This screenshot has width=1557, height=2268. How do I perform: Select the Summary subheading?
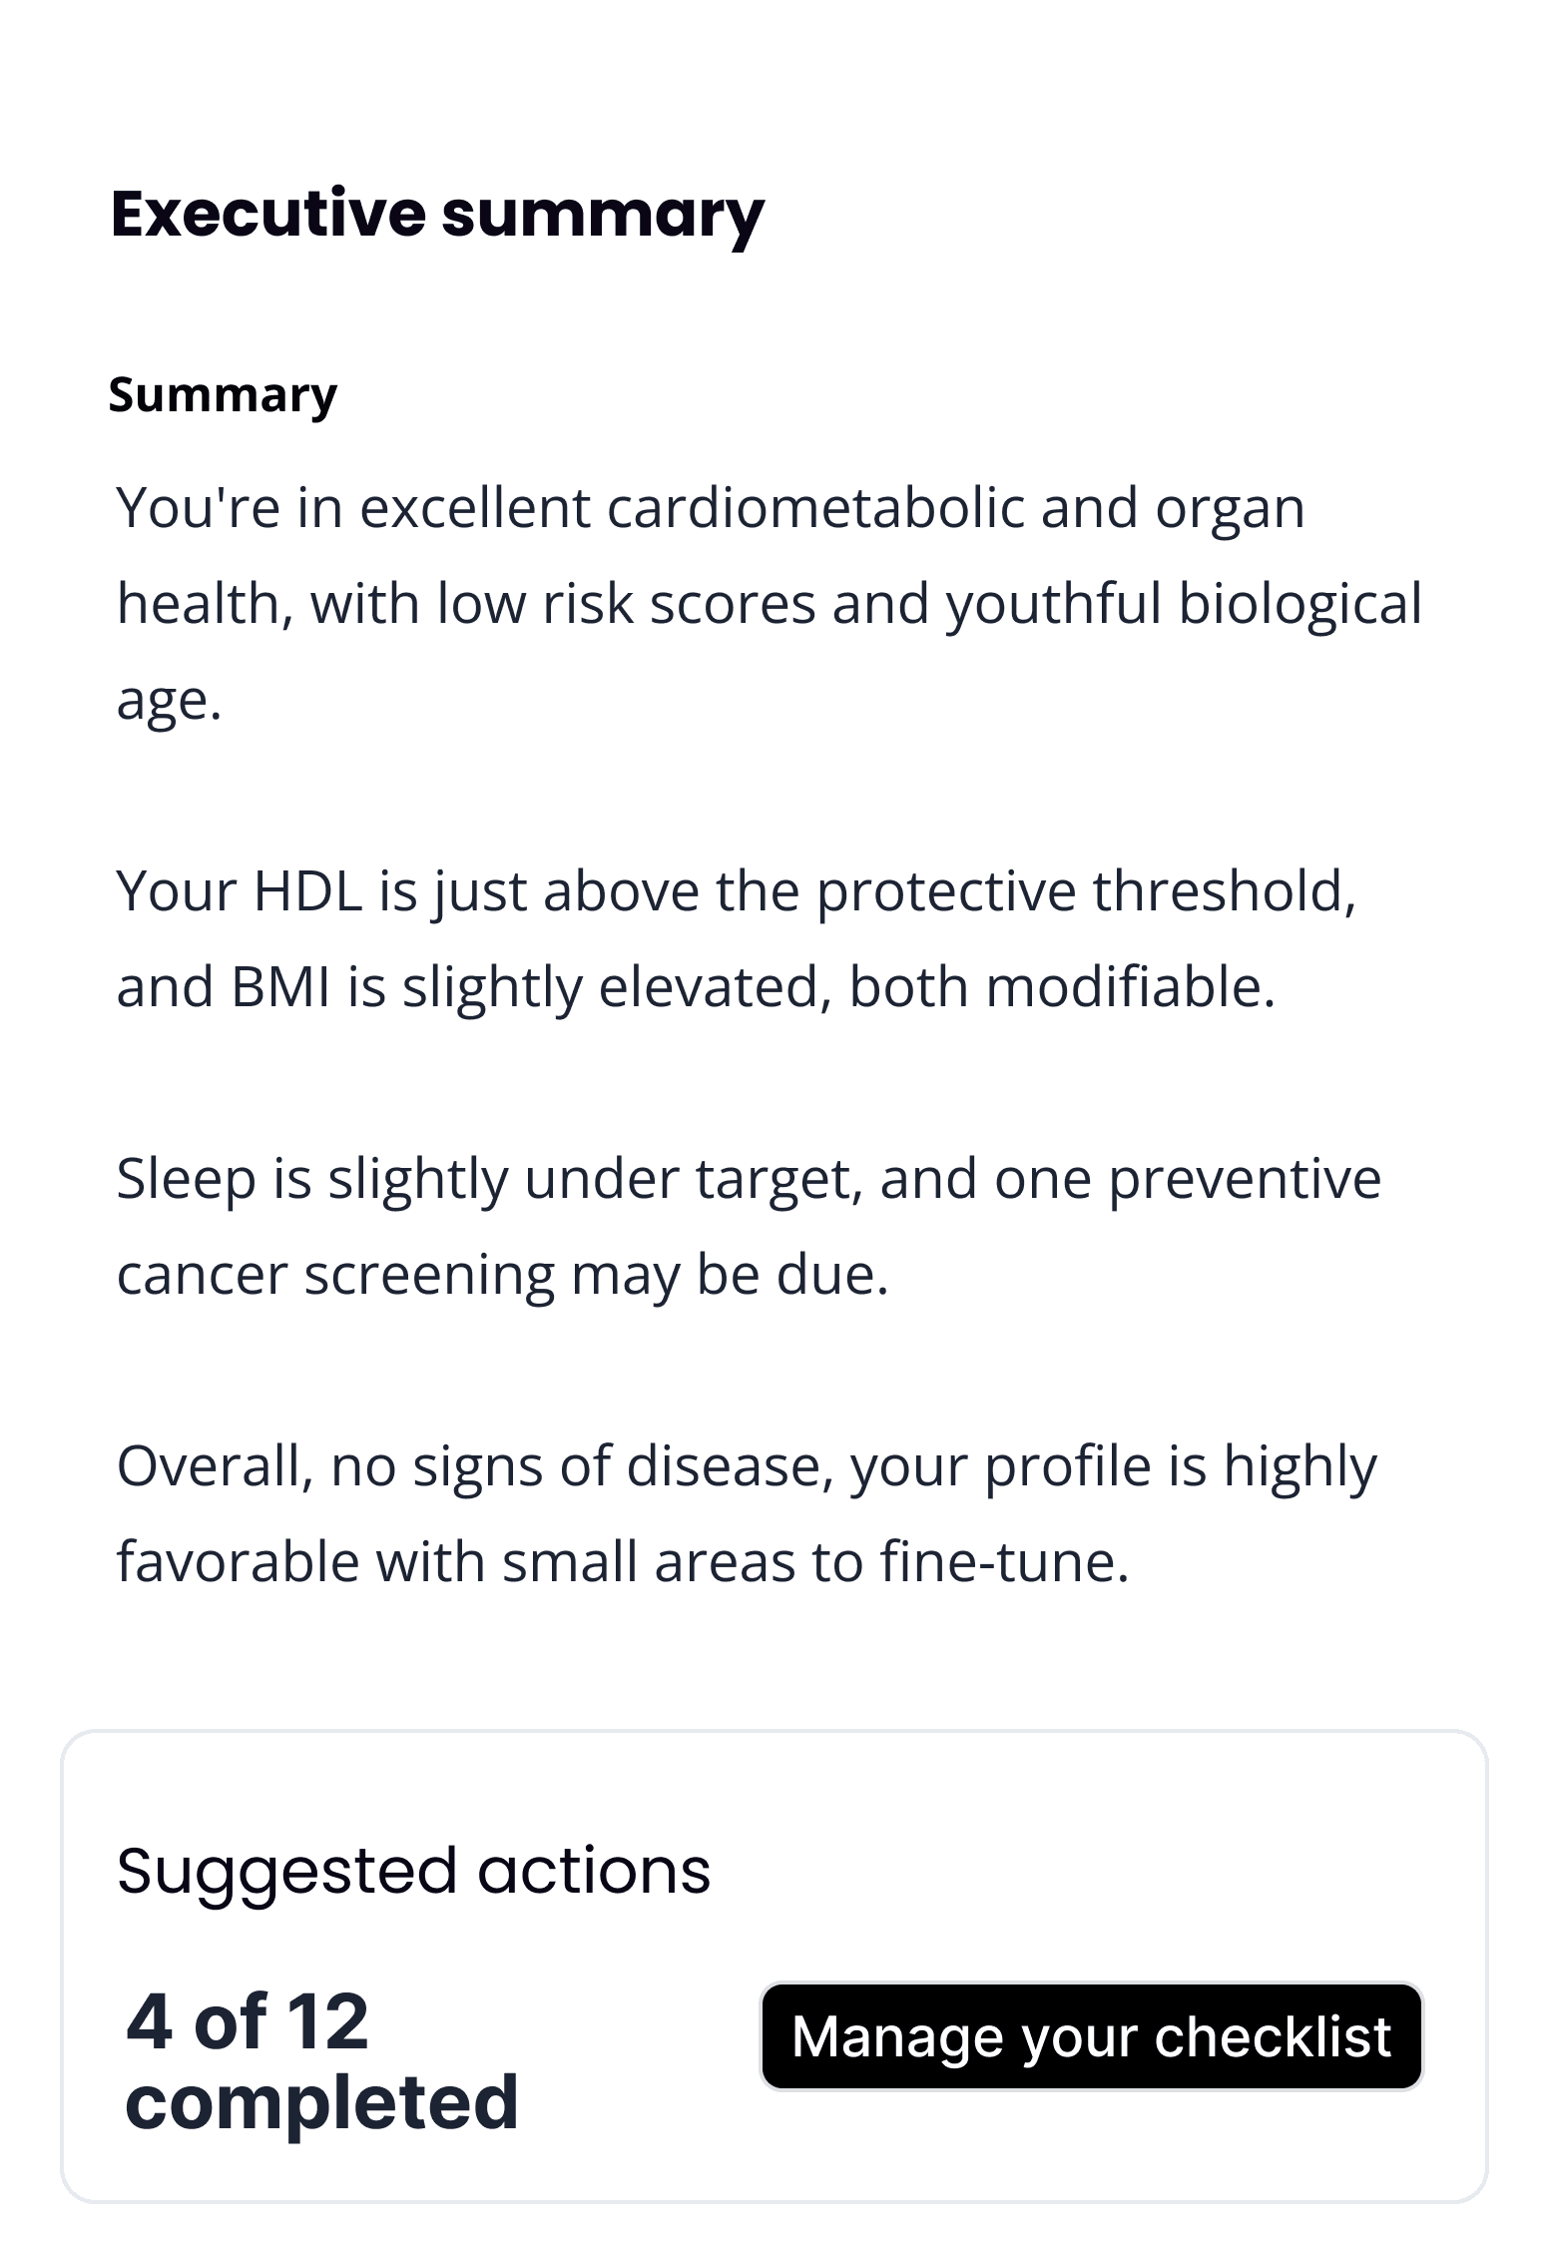click(x=223, y=395)
